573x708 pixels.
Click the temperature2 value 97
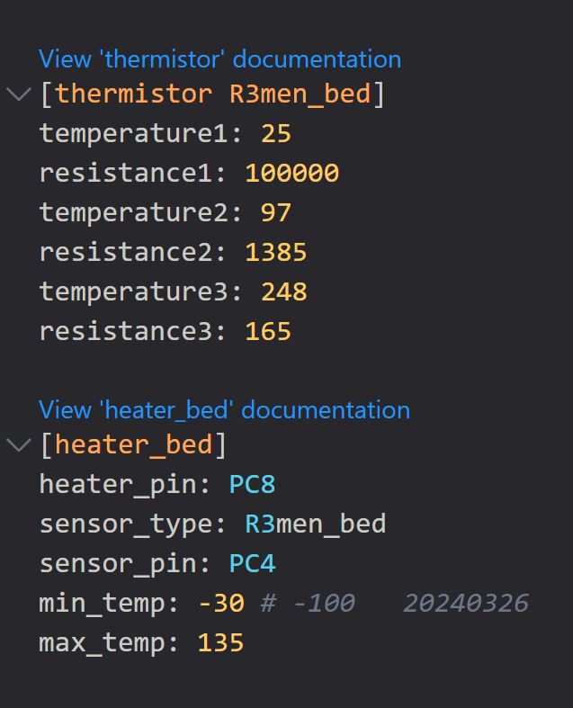pyautogui.click(x=275, y=213)
